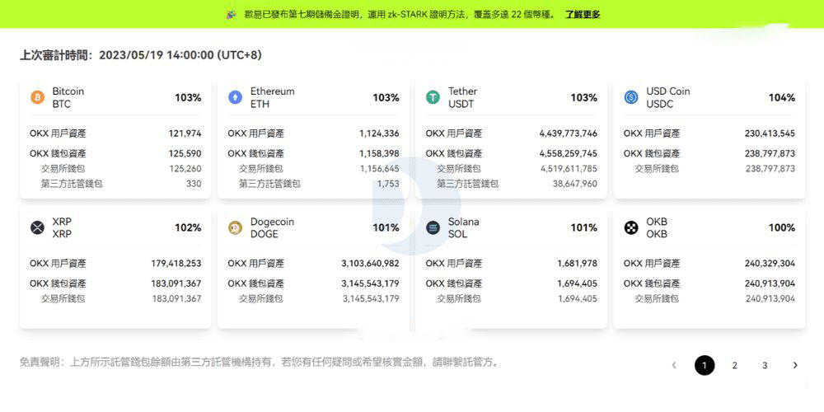This screenshot has height=412, width=824.
Task: Click USD Coin's 104% reserve ratio
Action: [782, 98]
